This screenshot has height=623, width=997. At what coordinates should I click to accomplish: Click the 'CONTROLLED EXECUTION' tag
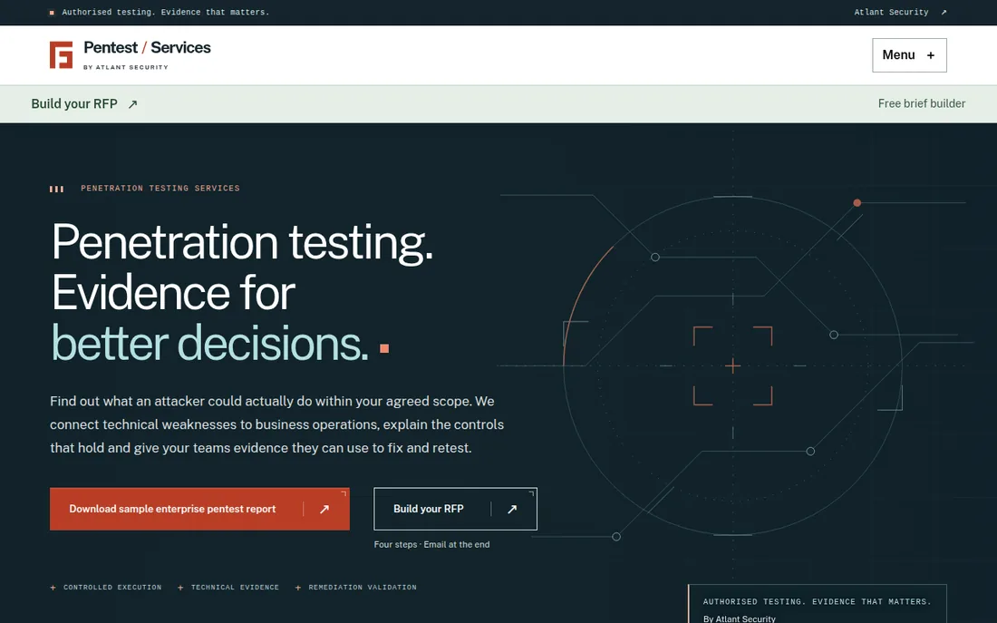click(x=111, y=588)
